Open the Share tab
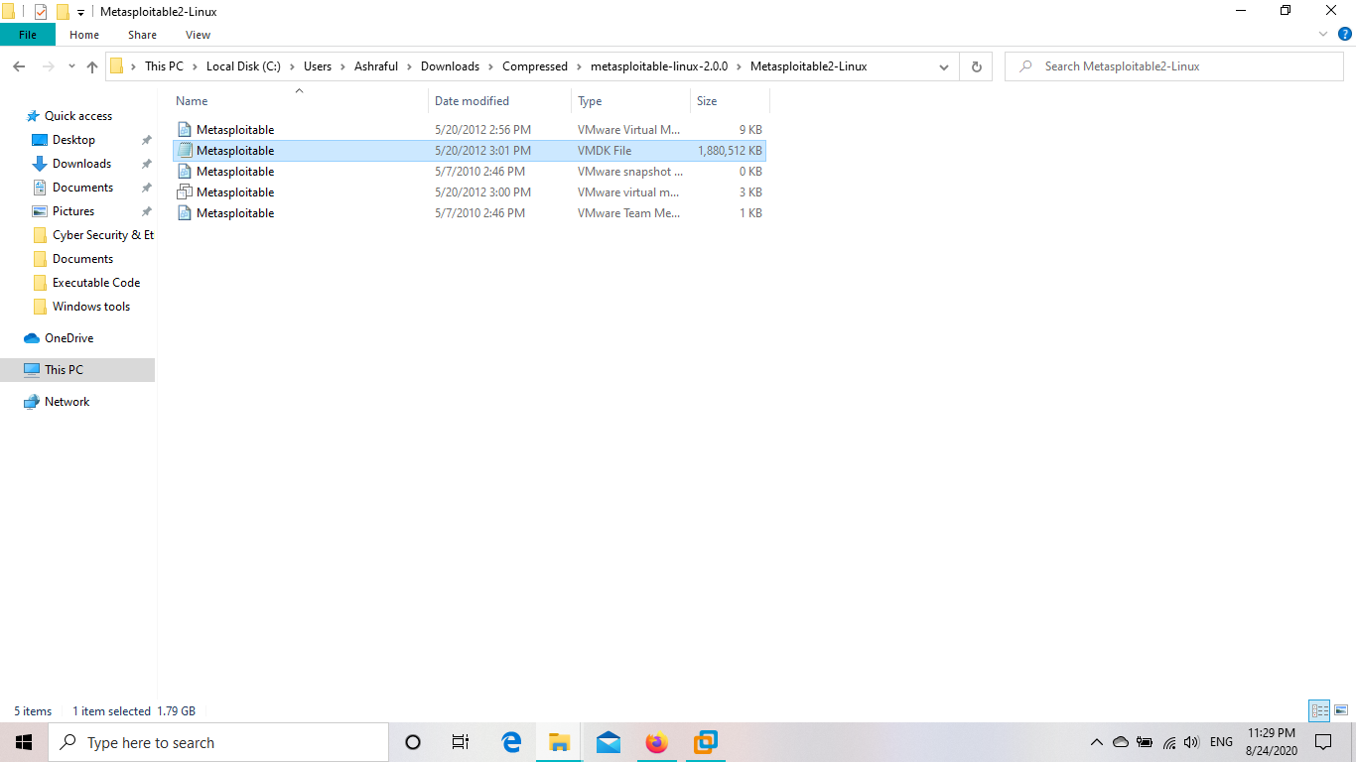The image size is (1356, 762). coord(141,34)
